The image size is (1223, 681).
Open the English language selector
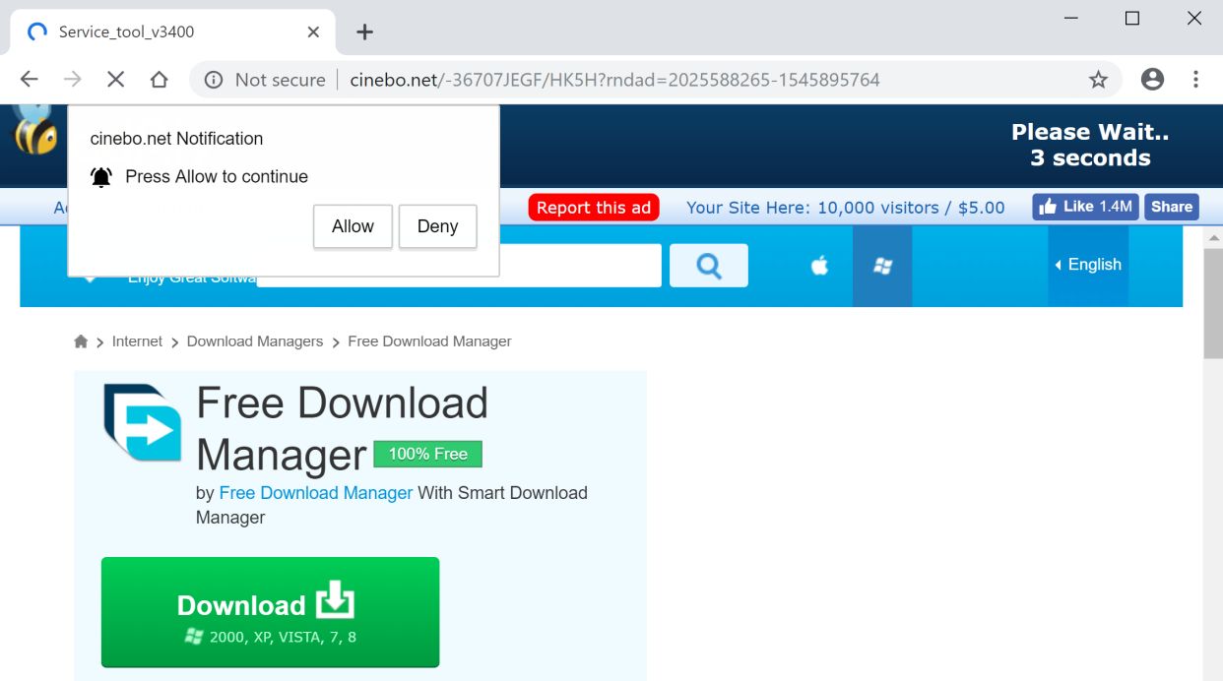click(1088, 265)
